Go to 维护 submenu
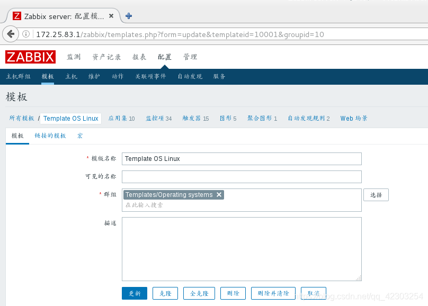Screen dimensions: 428x306 (x=94, y=77)
